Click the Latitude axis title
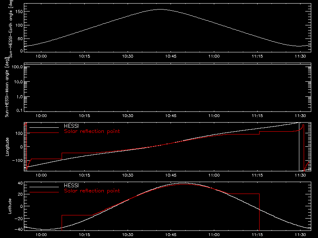Image resolution: width=318 pixels, height=238 pixels. (10, 206)
